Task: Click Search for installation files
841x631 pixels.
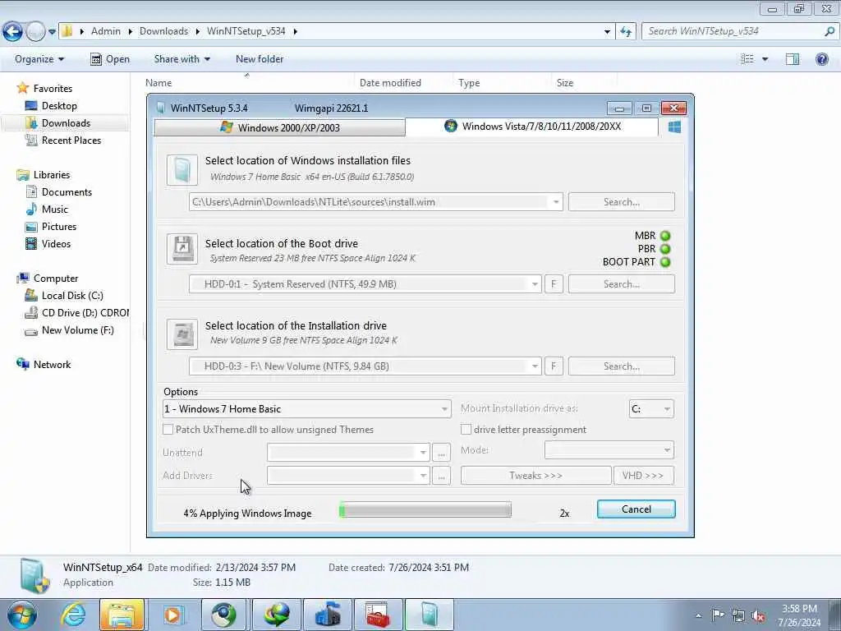Action: click(x=621, y=202)
